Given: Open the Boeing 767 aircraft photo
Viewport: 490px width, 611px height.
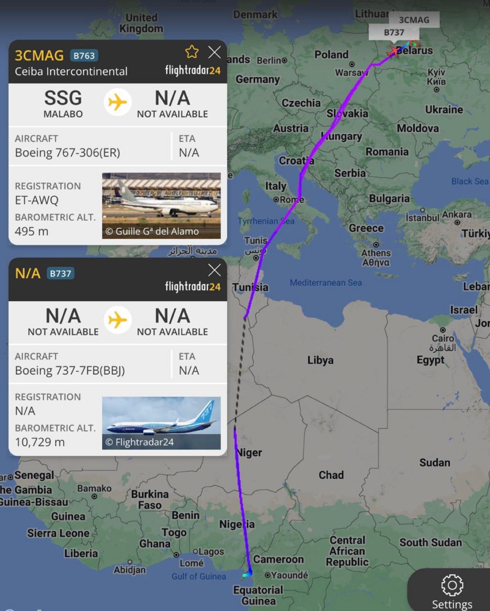Looking at the screenshot, I should click(161, 206).
